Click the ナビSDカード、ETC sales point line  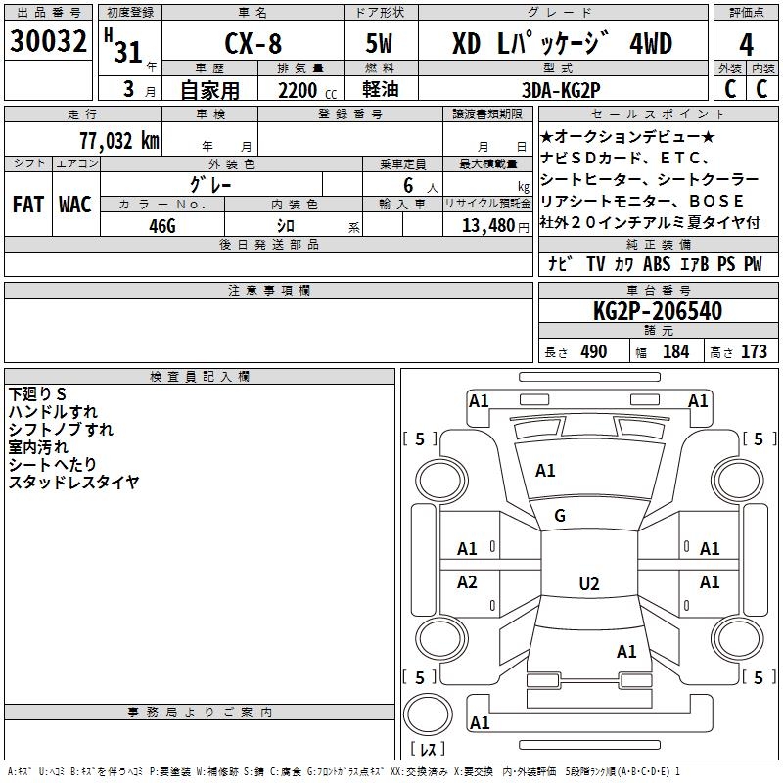click(624, 158)
